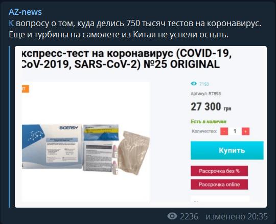Click the post views eye icon
276x224 pixels.
pos(172,216)
